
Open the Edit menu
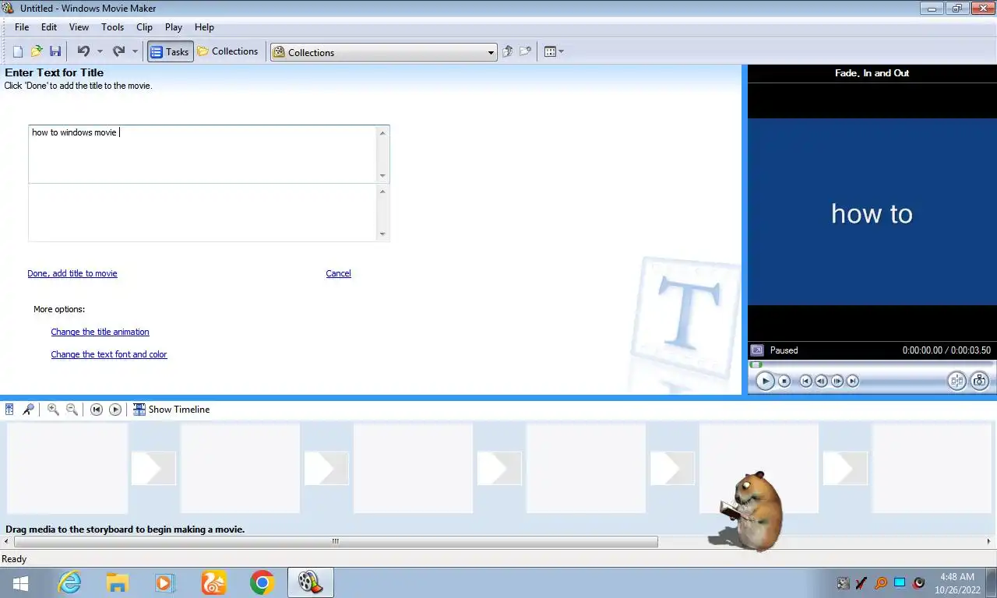pyautogui.click(x=49, y=26)
